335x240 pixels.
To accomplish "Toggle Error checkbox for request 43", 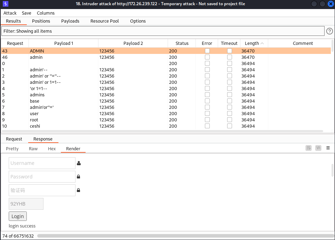I will tap(207, 51).
